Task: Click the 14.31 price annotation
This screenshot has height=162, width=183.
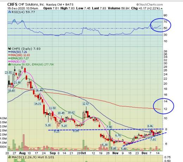Action: click(x=38, y=104)
